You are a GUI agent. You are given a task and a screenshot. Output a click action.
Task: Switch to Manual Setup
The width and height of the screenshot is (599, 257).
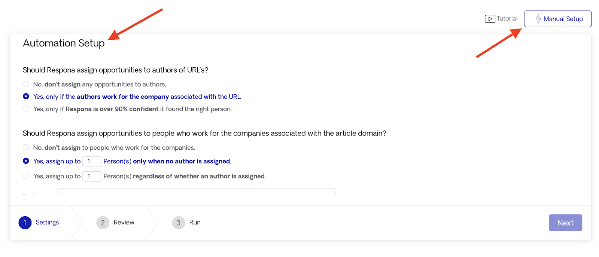557,19
